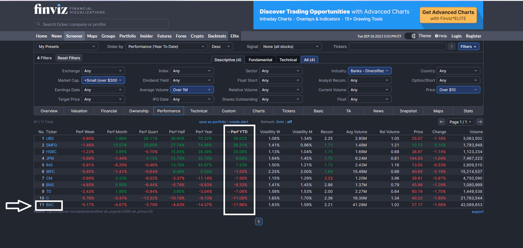The image size is (523, 248).
Task: Click Get Advanced Charts banner button
Action: pos(448,15)
